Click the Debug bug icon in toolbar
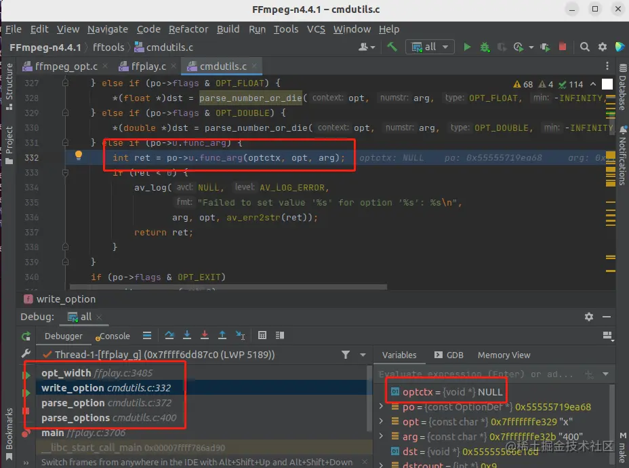629x468 pixels. coord(485,47)
